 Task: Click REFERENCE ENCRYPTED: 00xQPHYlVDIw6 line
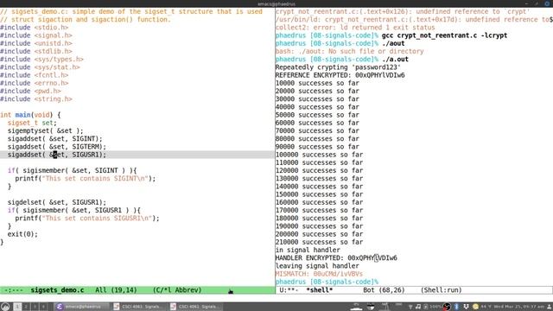tap(340, 75)
